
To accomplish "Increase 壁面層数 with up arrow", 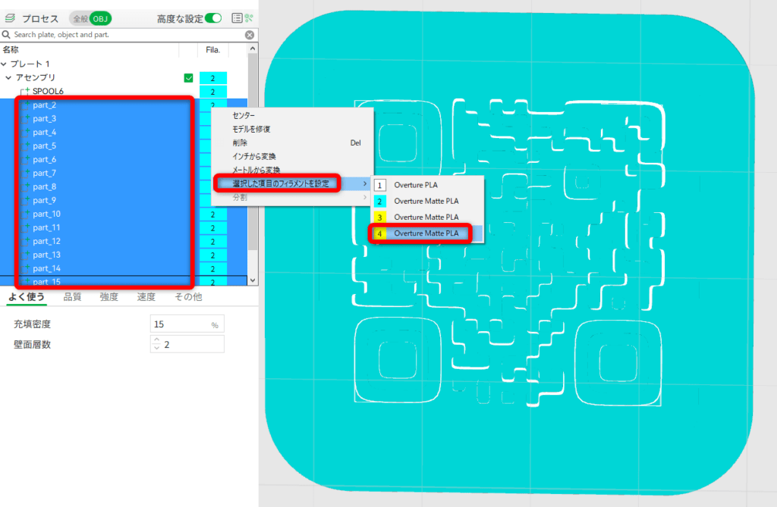I will tap(156, 340).
